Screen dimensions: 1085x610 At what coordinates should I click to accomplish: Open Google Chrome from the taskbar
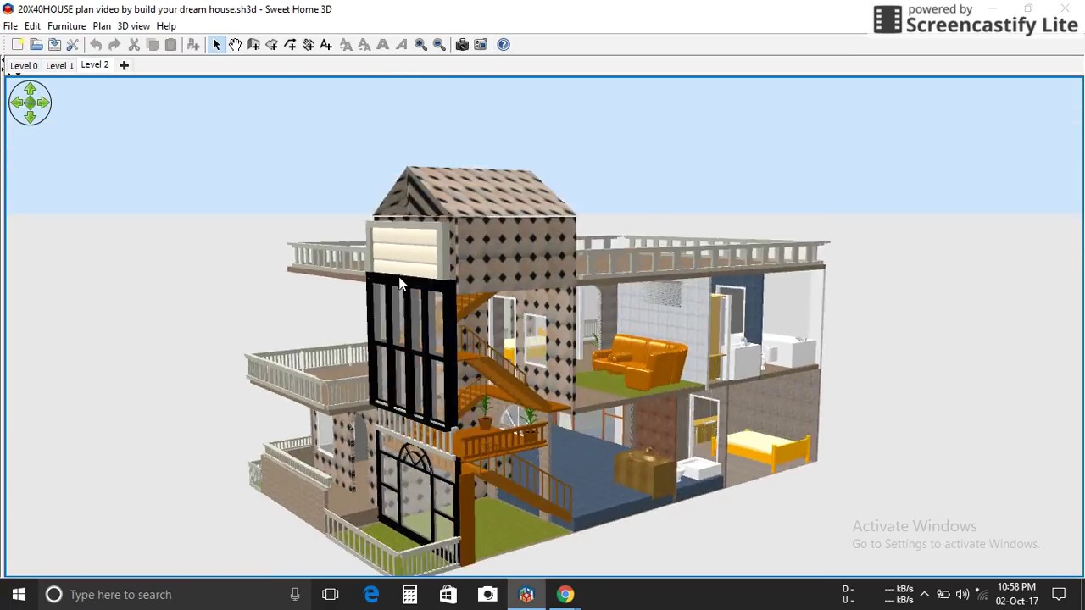(x=565, y=594)
